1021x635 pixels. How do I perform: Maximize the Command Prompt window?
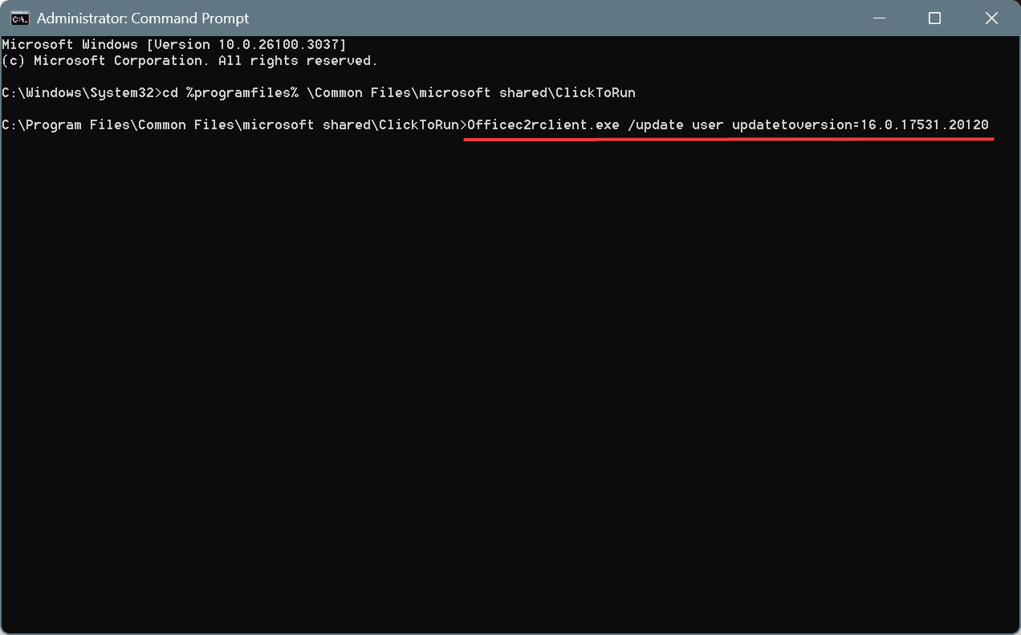(x=934, y=18)
